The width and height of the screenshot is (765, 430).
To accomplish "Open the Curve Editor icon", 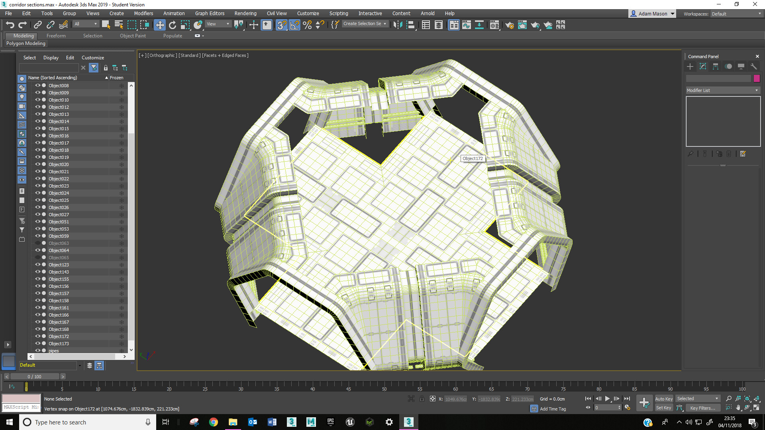I will (x=467, y=25).
